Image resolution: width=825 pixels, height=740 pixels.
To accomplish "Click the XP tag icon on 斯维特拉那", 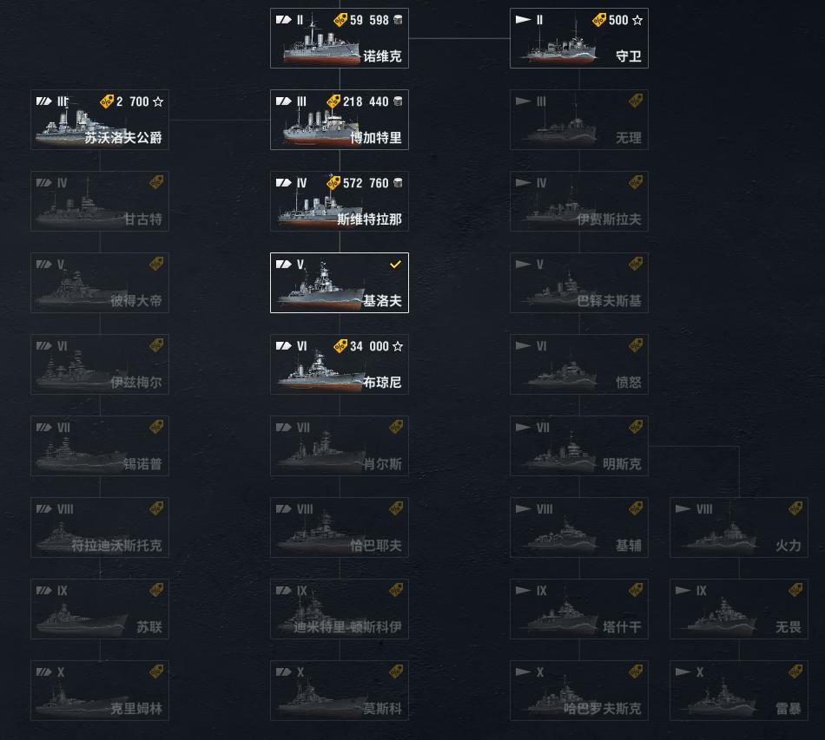I will 333,183.
